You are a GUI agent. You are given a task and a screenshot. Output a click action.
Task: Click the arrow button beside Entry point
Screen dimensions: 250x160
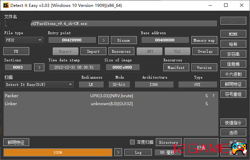tap(103, 40)
